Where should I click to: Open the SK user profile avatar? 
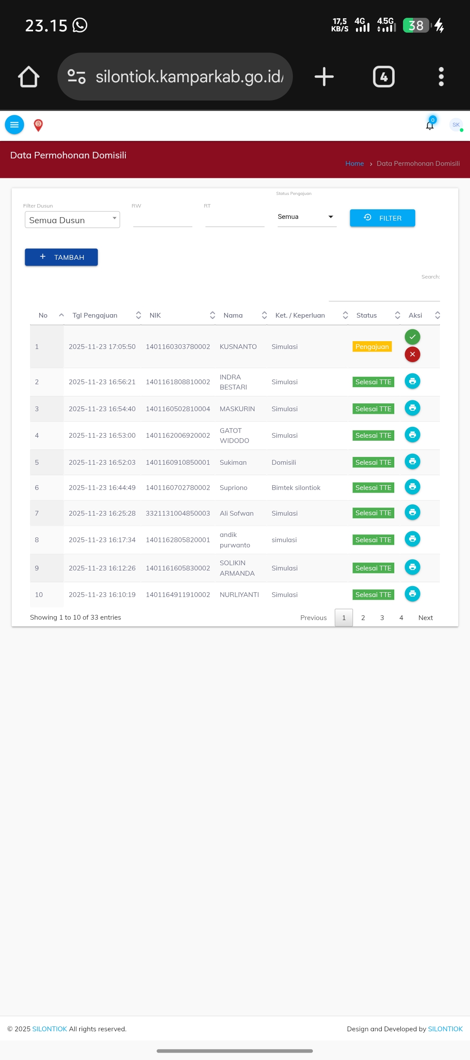(x=456, y=125)
